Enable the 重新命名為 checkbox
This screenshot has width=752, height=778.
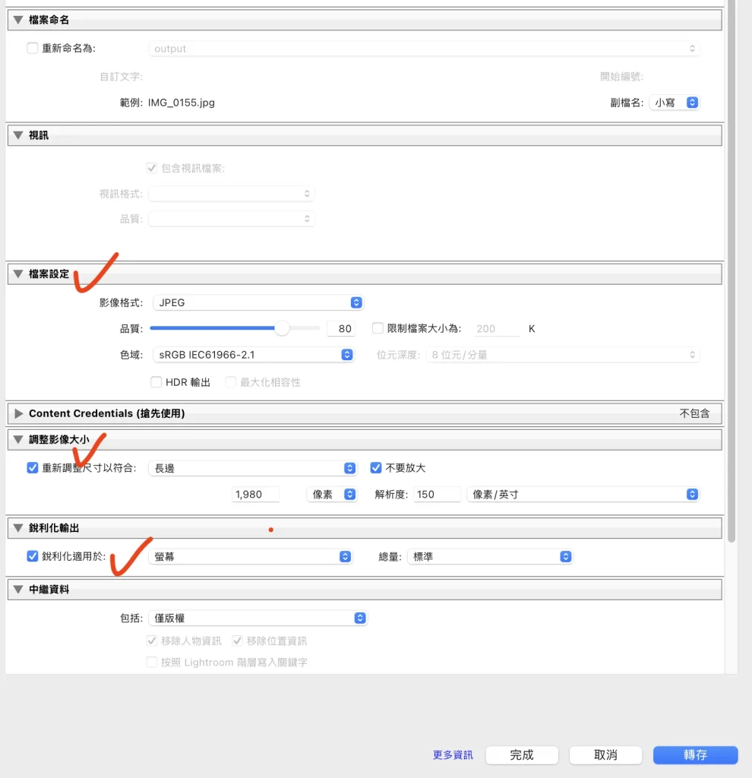pyautogui.click(x=33, y=49)
